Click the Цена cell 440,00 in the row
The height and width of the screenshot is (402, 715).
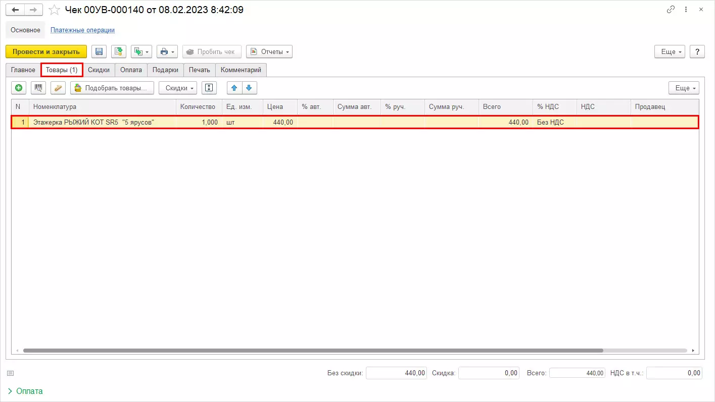click(280, 122)
